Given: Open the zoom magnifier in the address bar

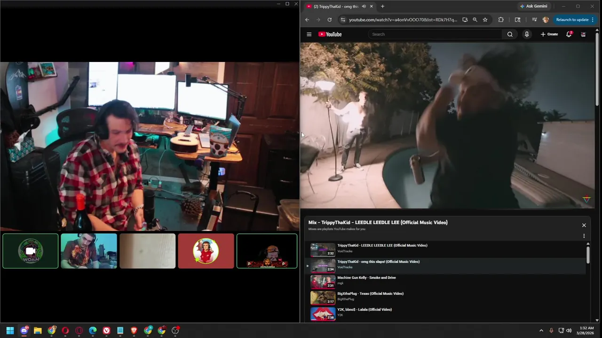Looking at the screenshot, I should tap(475, 20).
